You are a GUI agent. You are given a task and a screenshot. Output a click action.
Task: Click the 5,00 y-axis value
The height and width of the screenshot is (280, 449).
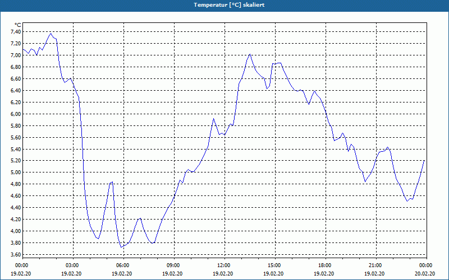pos(16,172)
